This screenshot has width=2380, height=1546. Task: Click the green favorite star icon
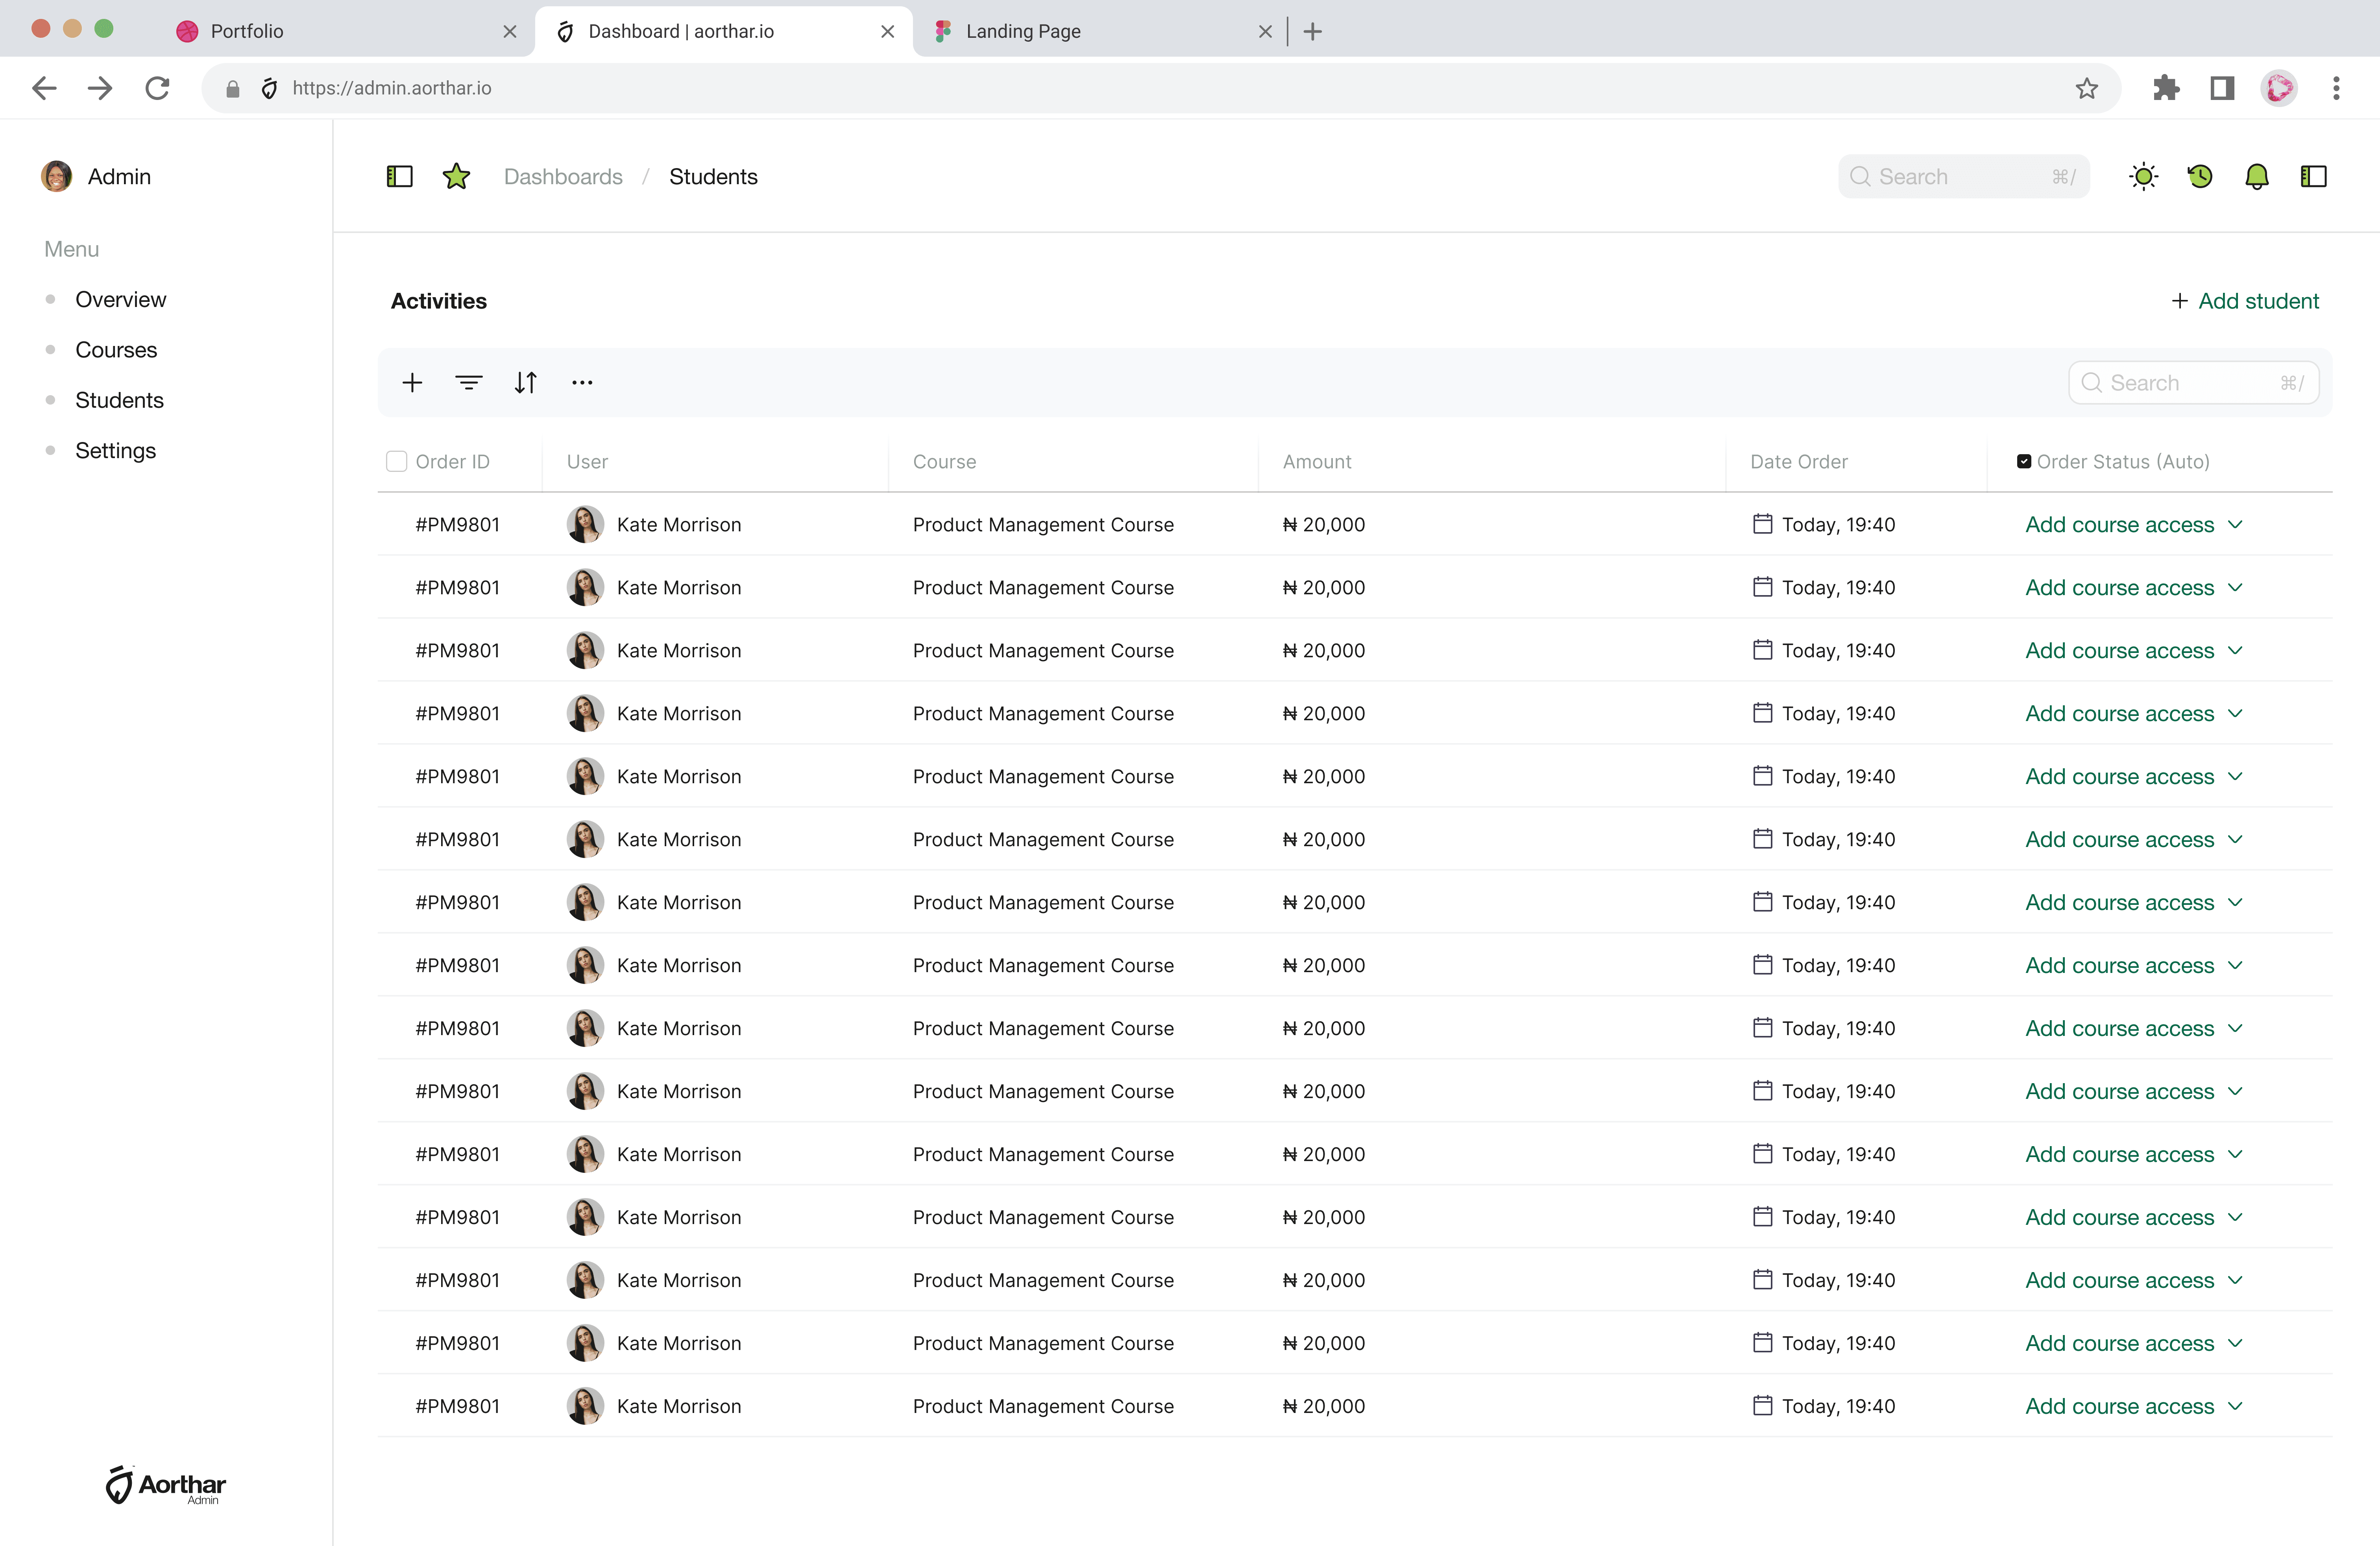click(x=456, y=177)
